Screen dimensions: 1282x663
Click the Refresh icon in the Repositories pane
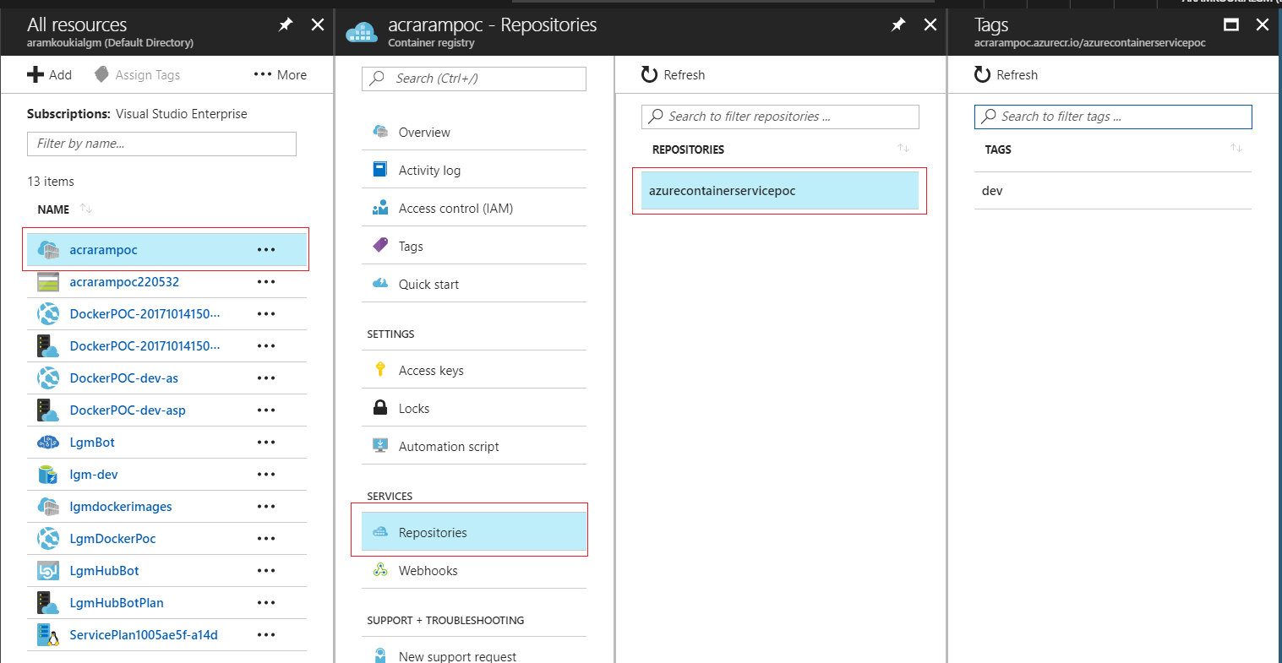pyautogui.click(x=649, y=74)
